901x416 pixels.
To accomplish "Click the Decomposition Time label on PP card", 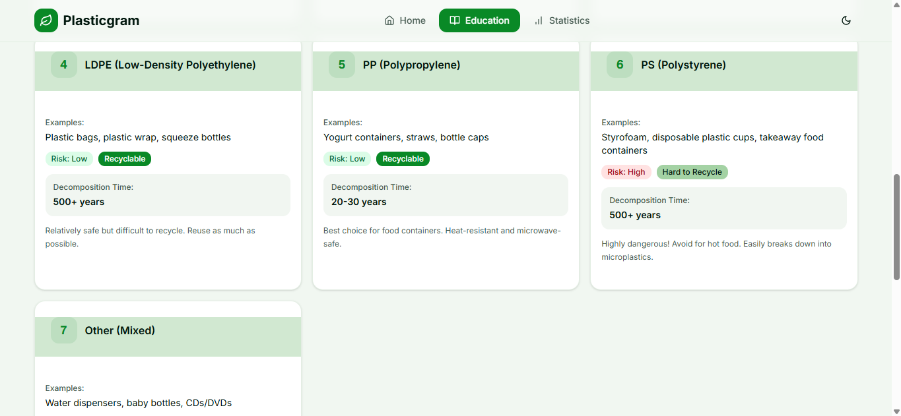I will click(371, 187).
